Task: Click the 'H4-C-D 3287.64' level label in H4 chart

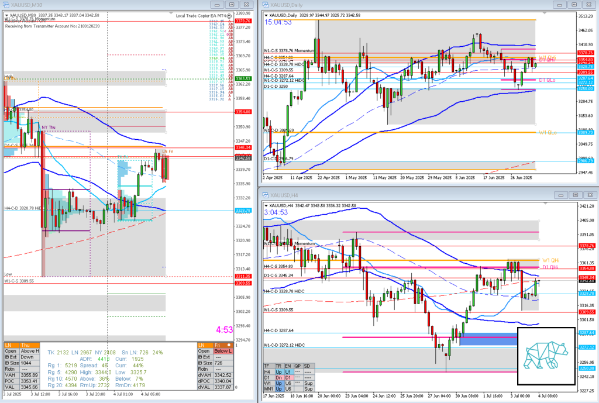Action: [x=279, y=330]
